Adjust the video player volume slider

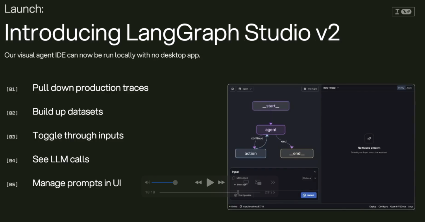(164, 182)
